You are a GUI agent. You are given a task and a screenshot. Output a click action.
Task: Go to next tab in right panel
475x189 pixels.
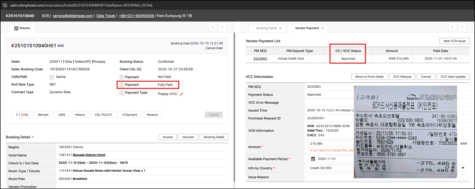click(462, 27)
